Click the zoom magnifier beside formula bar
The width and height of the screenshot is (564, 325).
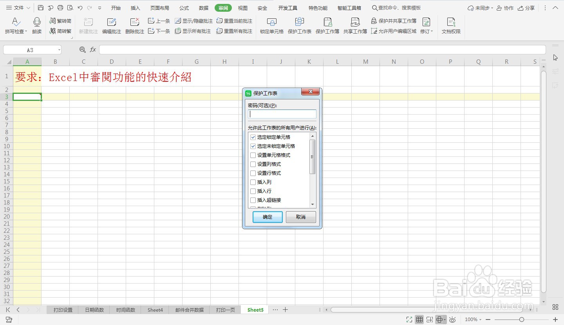(x=82, y=50)
